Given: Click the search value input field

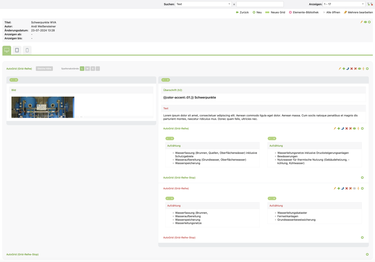Looking at the screenshot, I should pos(260,4).
